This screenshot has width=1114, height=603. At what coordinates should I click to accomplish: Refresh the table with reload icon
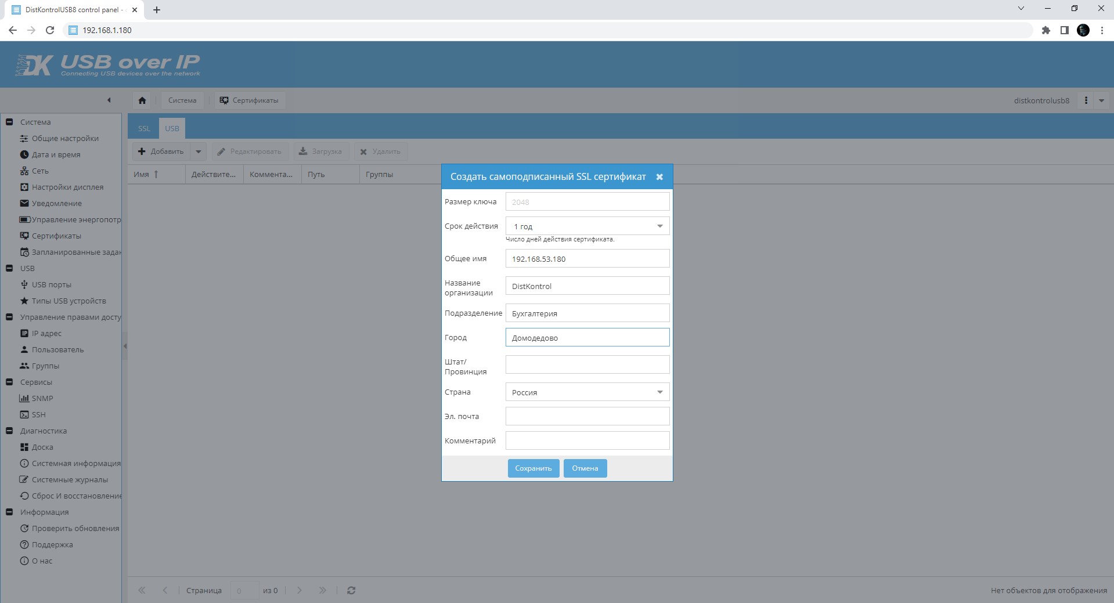[x=351, y=590]
